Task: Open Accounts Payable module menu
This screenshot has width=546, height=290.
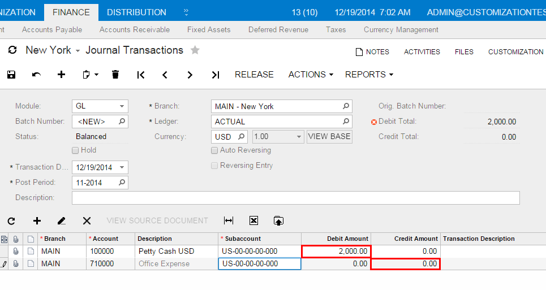Action: 52,29
